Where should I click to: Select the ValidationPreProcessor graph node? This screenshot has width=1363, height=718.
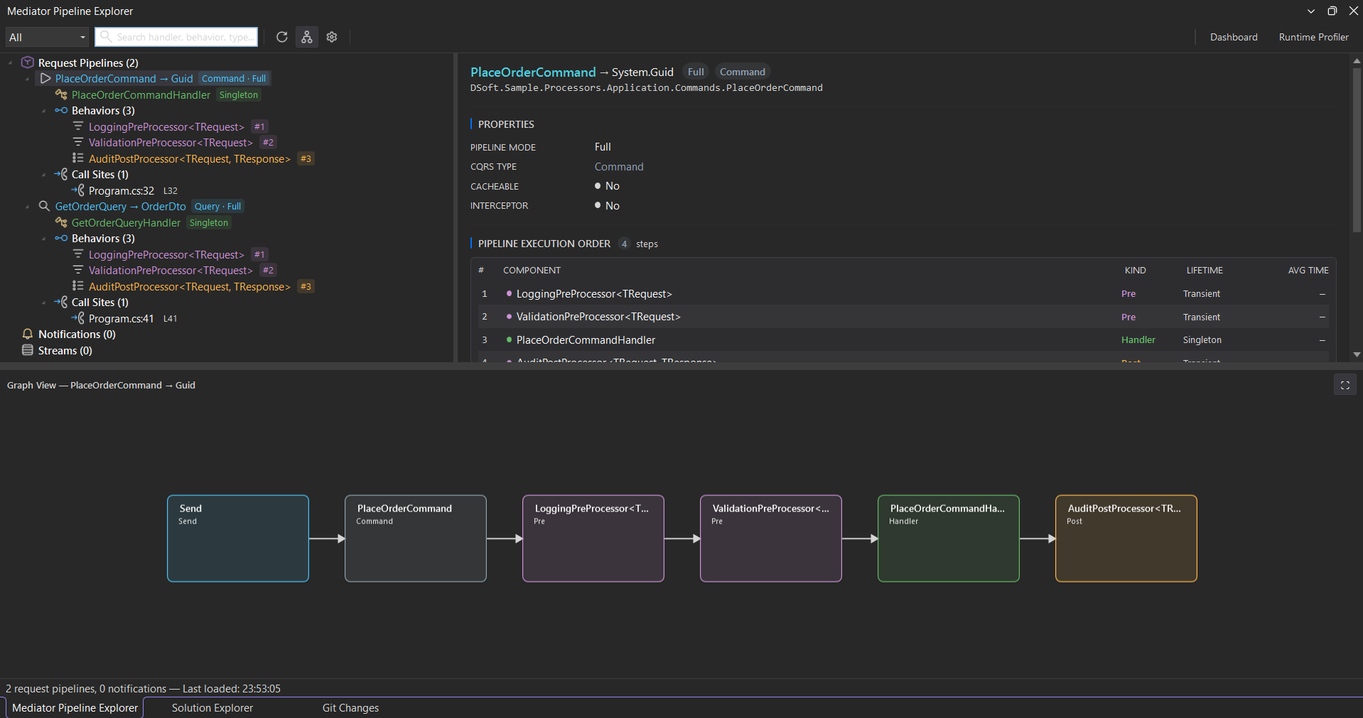(x=771, y=538)
